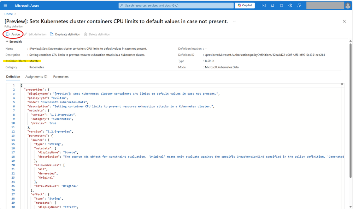Open the user account avatar
Image resolution: width=353 pixels, height=209 pixels.
[x=347, y=5]
